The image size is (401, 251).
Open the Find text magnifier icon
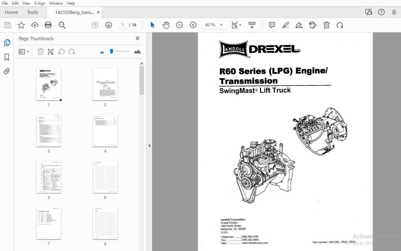[62, 25]
